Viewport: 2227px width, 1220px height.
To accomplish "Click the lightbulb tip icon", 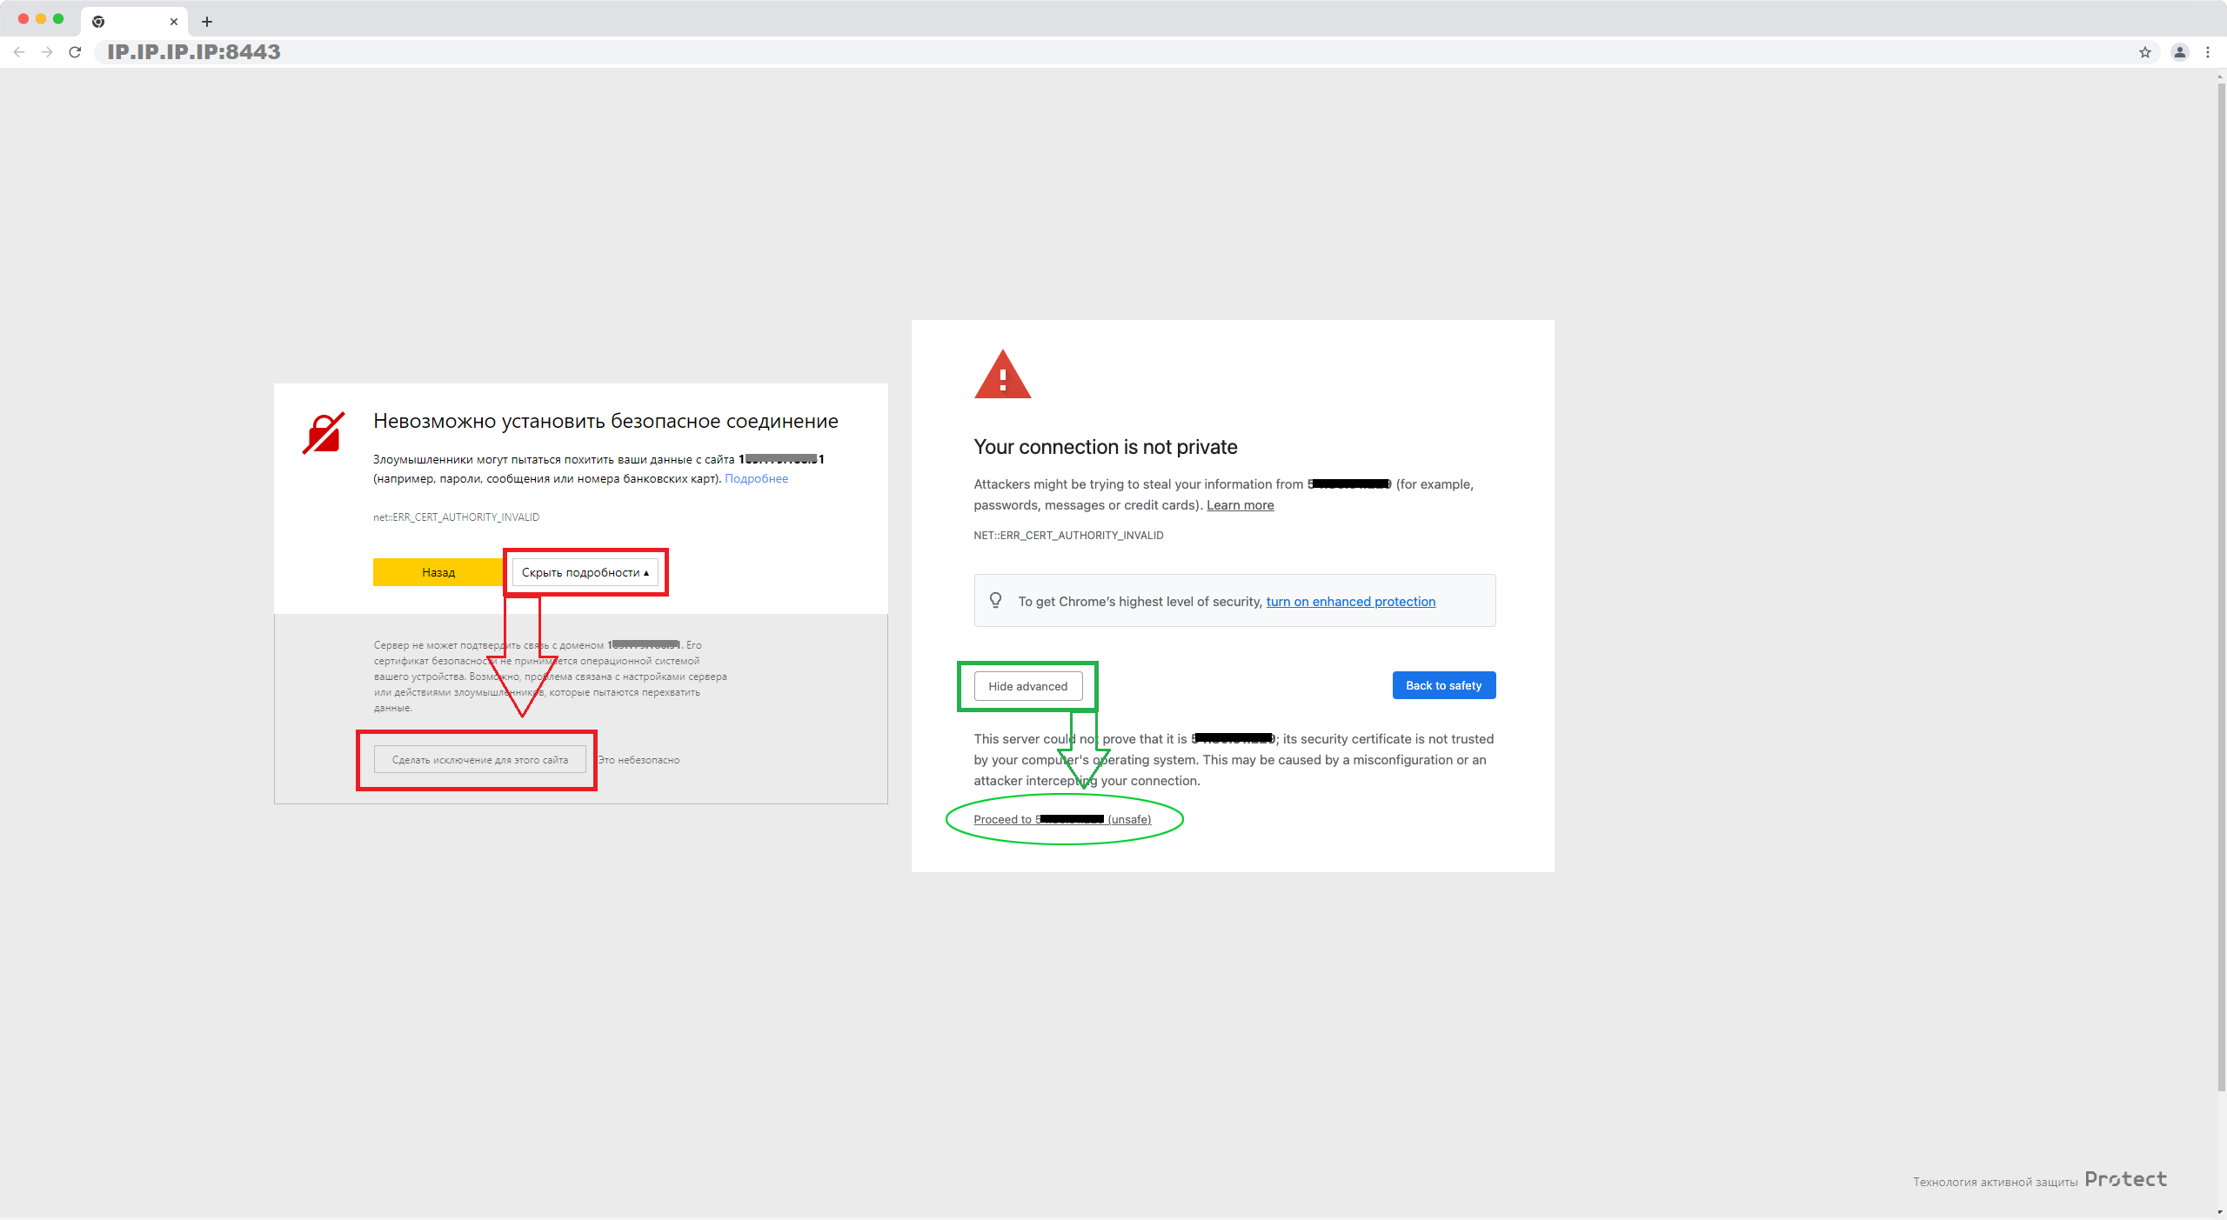I will coord(996,601).
